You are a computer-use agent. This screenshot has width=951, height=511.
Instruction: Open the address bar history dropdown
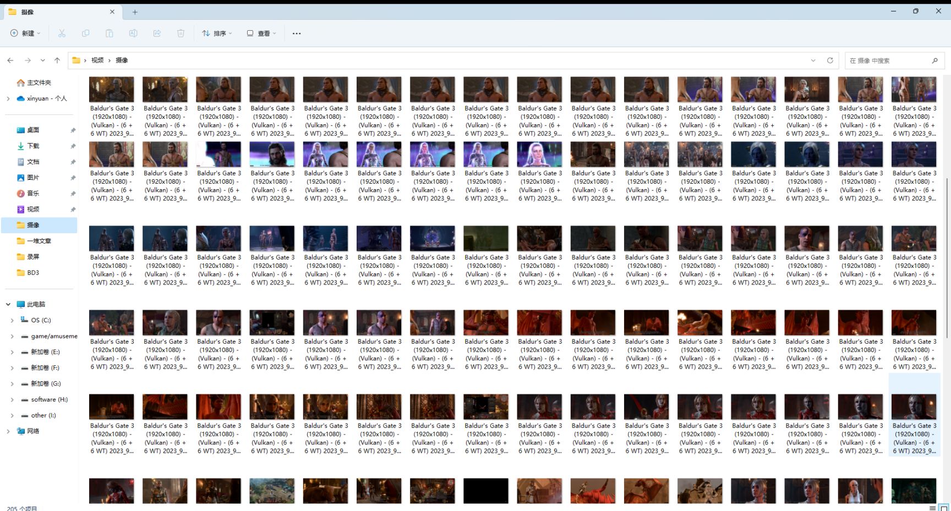813,61
